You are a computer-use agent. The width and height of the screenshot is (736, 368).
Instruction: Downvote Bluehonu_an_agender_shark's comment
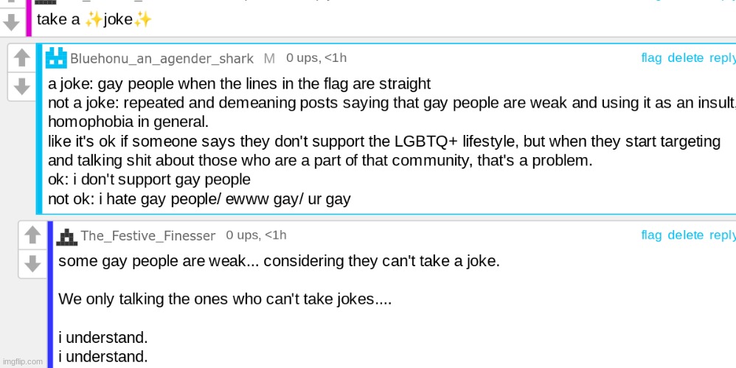coord(22,87)
